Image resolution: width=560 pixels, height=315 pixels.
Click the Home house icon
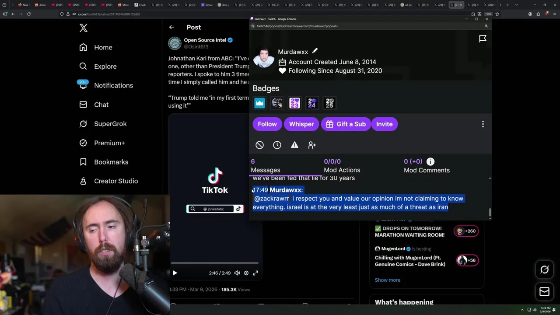click(83, 47)
